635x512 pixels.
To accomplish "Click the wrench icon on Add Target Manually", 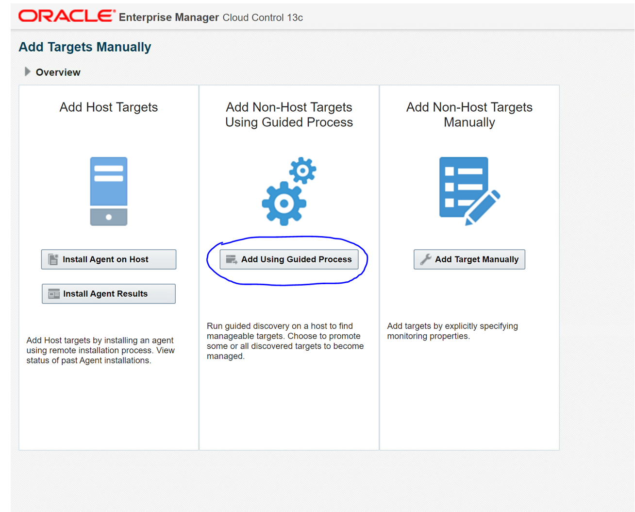I will pos(426,259).
